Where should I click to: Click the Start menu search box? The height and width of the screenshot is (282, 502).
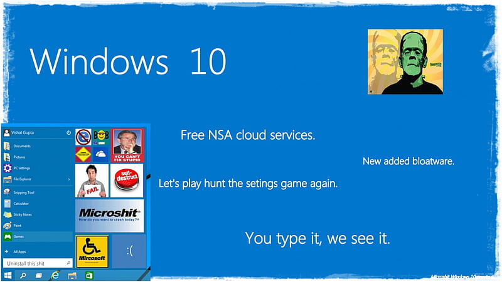38,263
